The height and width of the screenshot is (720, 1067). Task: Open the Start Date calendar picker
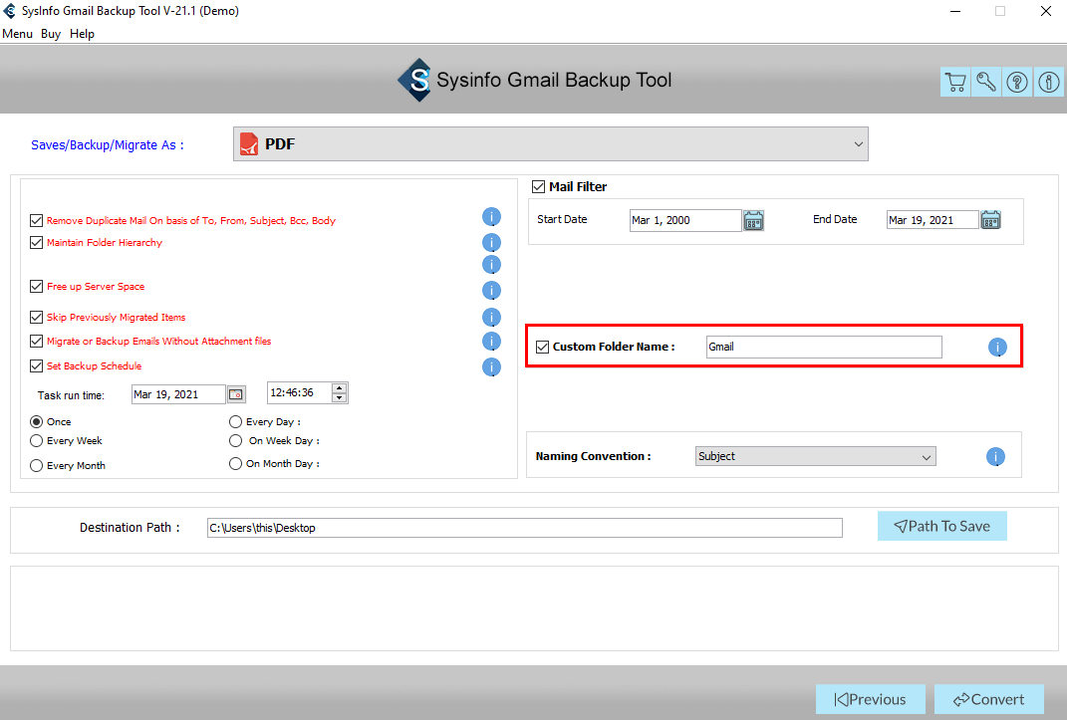click(753, 220)
